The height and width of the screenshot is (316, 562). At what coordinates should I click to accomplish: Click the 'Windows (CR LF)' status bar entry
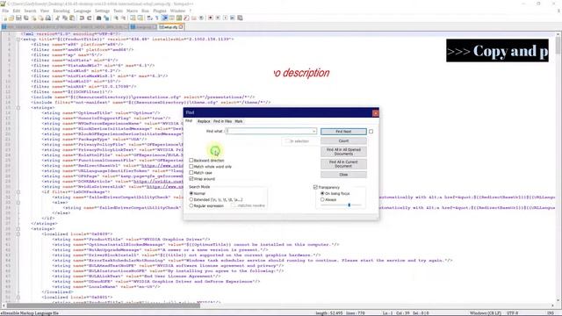coord(486,313)
